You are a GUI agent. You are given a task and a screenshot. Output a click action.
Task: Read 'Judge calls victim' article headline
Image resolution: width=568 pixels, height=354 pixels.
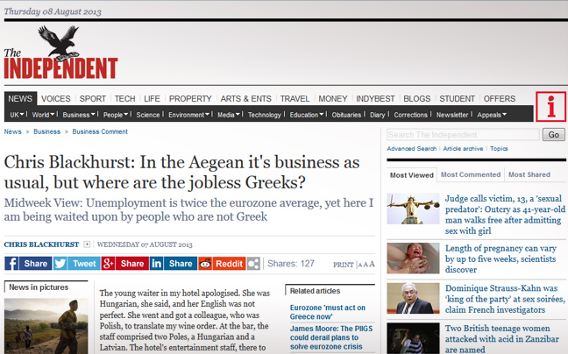(x=505, y=215)
